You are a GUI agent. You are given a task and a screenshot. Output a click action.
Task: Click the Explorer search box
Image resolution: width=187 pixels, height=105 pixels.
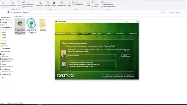(x=176, y=12)
